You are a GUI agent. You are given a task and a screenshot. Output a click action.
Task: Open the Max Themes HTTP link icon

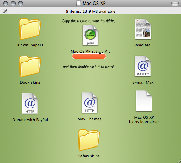[90, 103]
